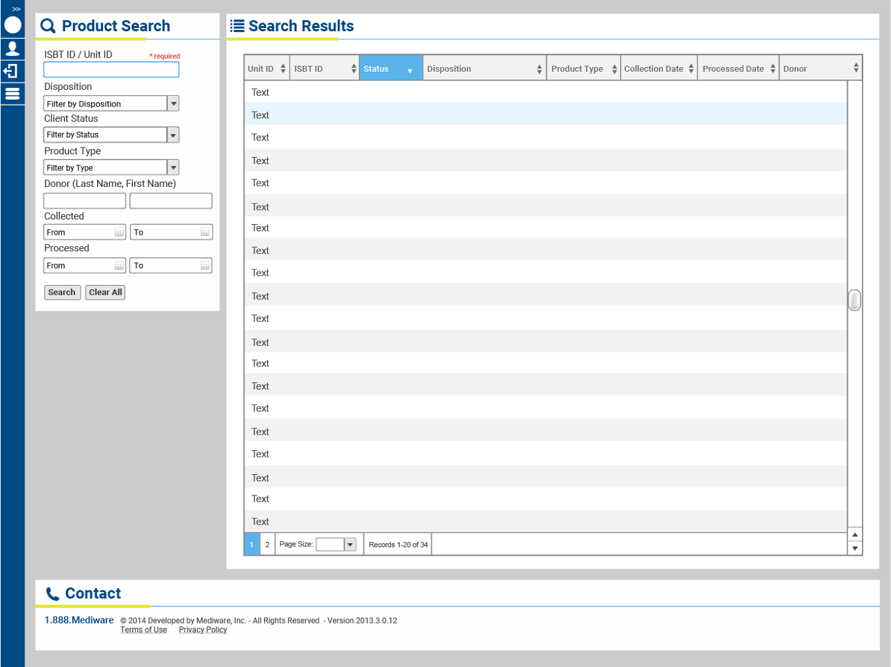The image size is (891, 667).
Task: Click the results scrollbar down arrow
Action: tap(854, 548)
